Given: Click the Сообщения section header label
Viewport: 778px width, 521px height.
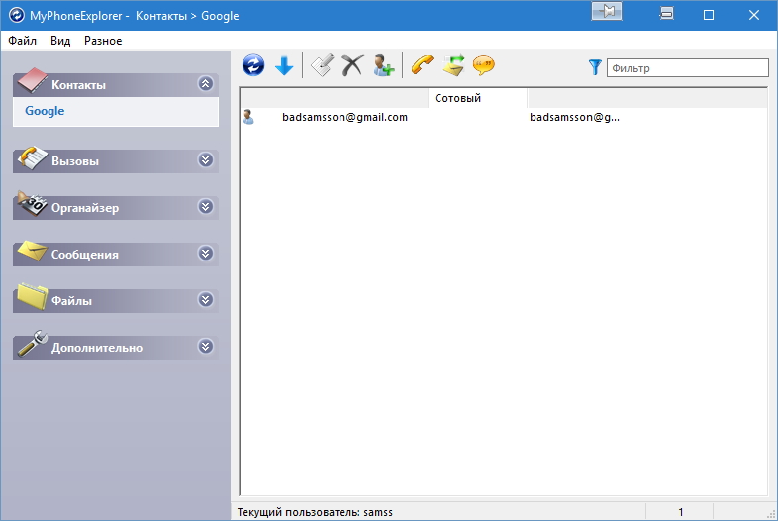Looking at the screenshot, I should point(85,255).
